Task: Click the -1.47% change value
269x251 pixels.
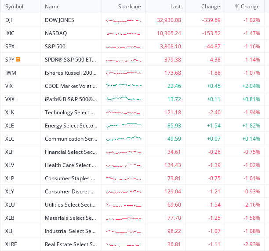Action: [251, 33]
